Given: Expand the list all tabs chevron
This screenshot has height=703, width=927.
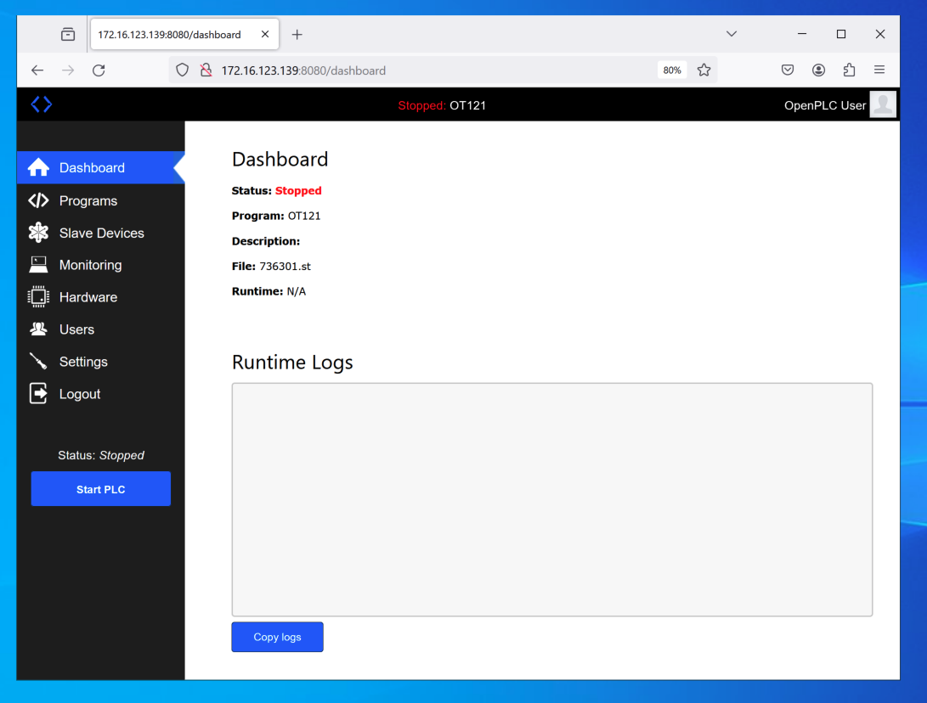Looking at the screenshot, I should [732, 34].
